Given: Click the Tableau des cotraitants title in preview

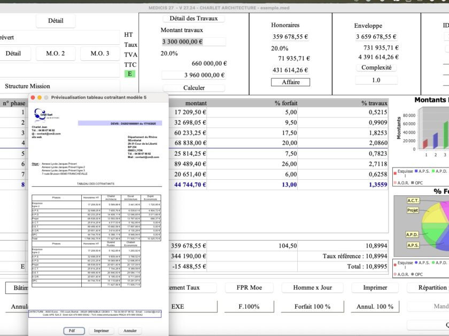Looking at the screenshot, I should pyautogui.click(x=96, y=183).
